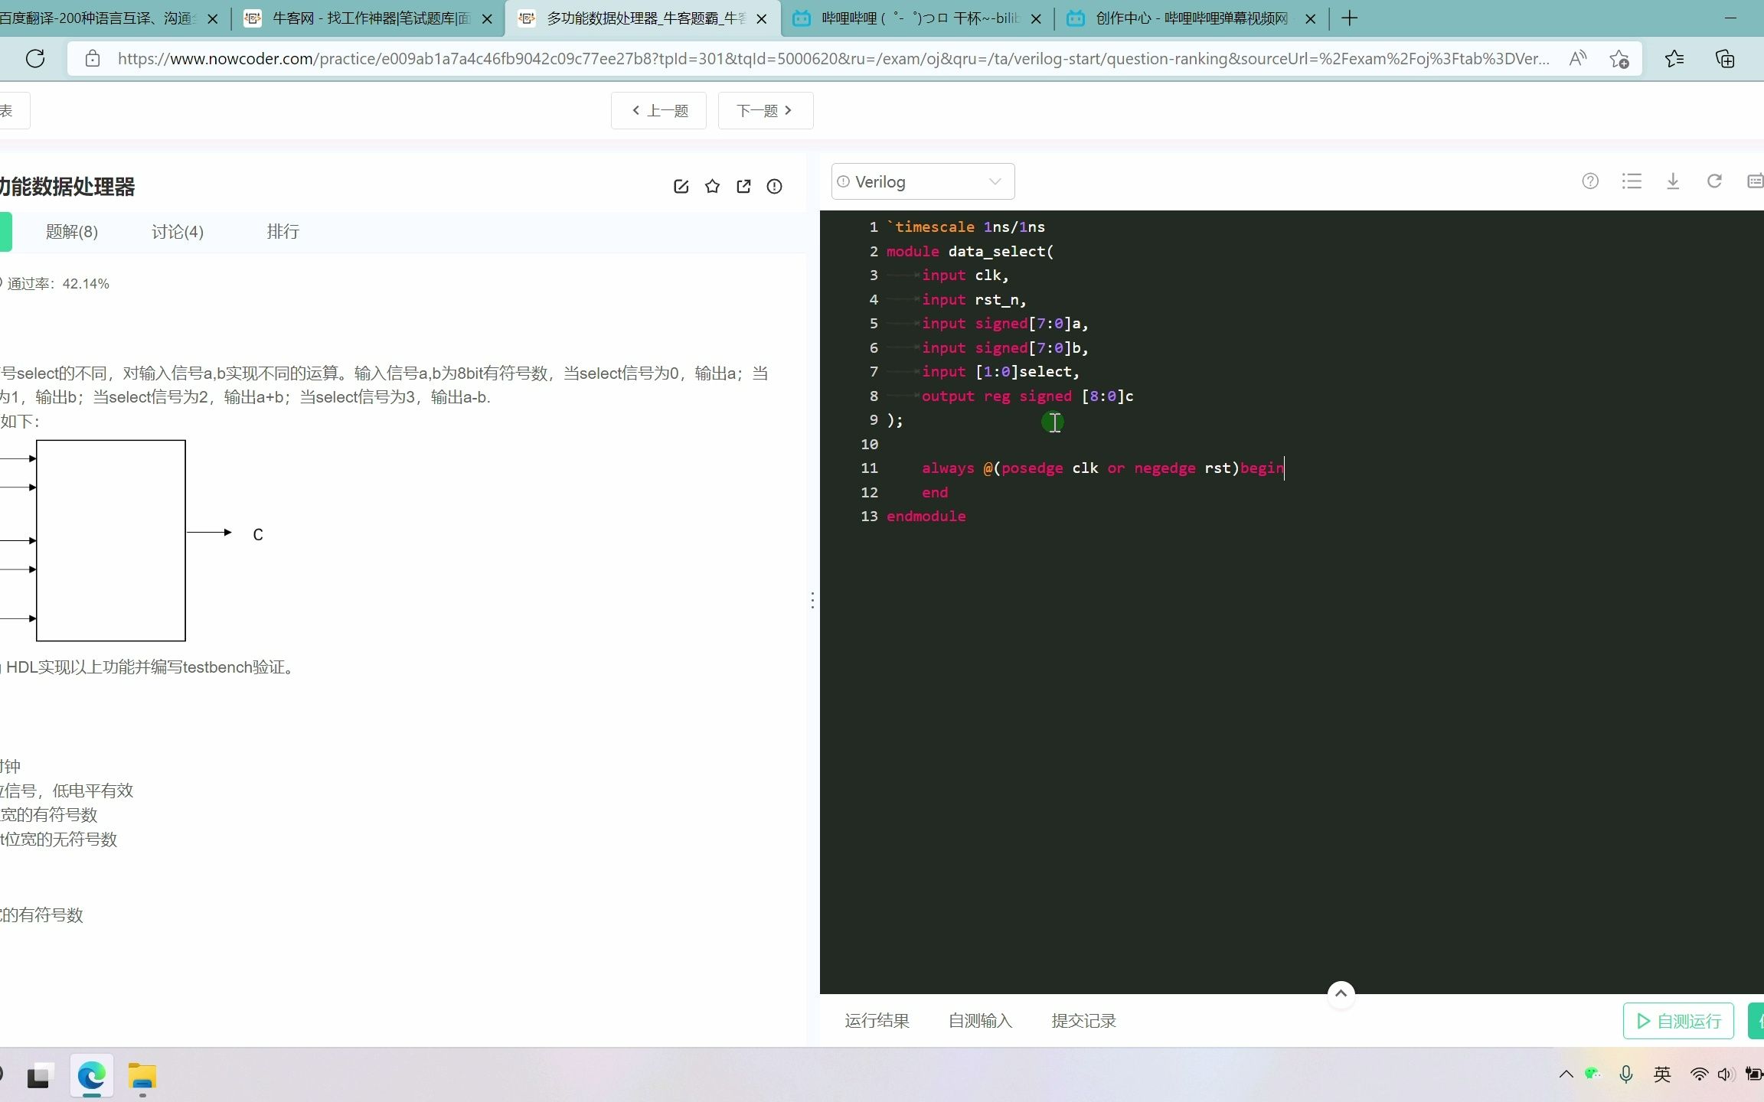
Task: Switch to the 题解(8) tab
Action: coord(72,232)
